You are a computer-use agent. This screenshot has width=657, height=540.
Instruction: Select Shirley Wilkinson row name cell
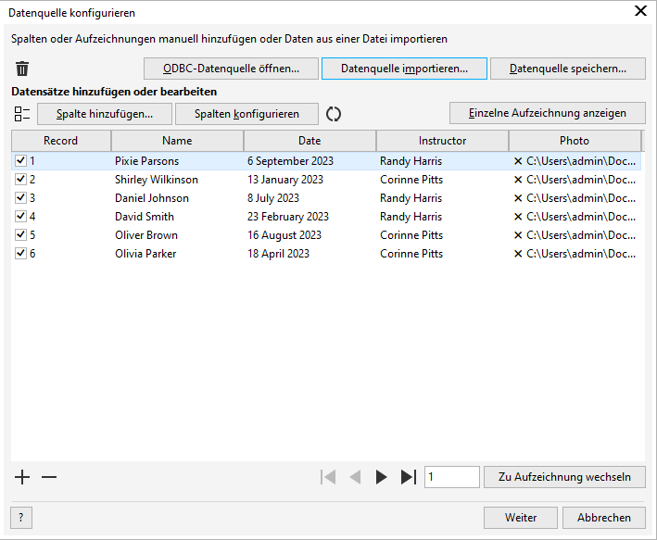[157, 180]
